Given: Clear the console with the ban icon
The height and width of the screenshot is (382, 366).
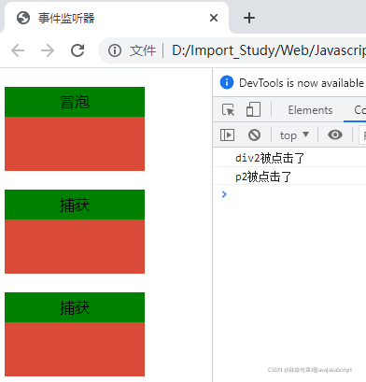Looking at the screenshot, I should pyautogui.click(x=254, y=135).
